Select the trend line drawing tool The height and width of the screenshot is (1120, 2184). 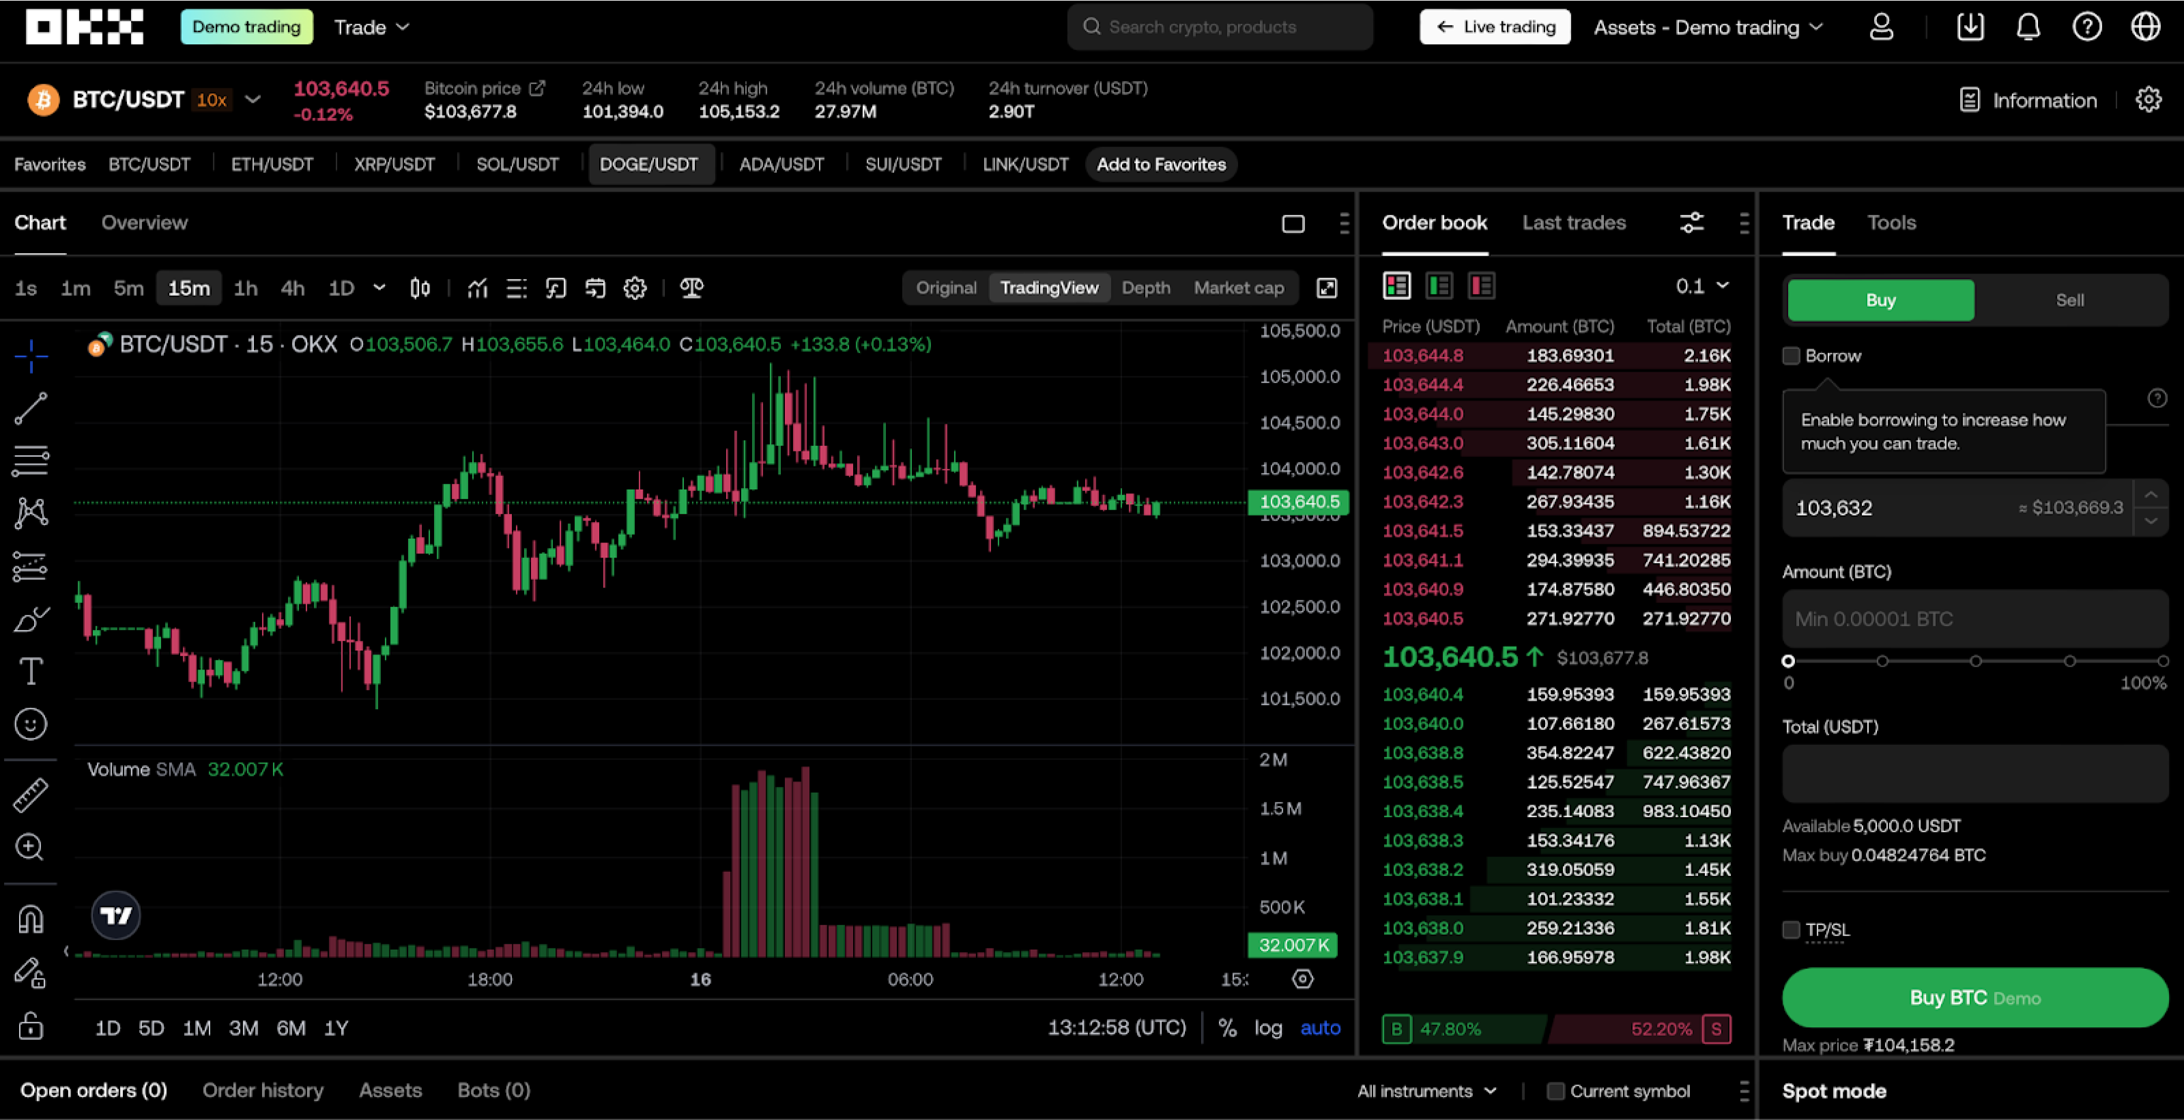(30, 409)
